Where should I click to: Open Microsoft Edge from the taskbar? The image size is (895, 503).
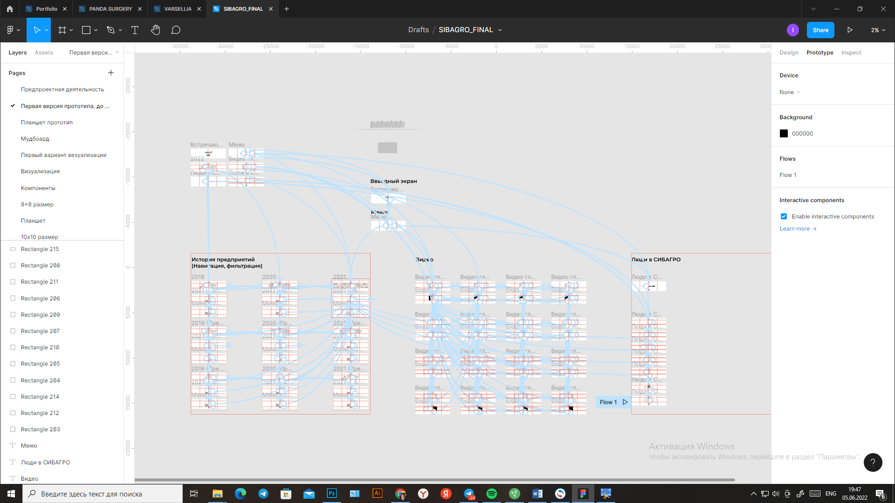click(241, 493)
